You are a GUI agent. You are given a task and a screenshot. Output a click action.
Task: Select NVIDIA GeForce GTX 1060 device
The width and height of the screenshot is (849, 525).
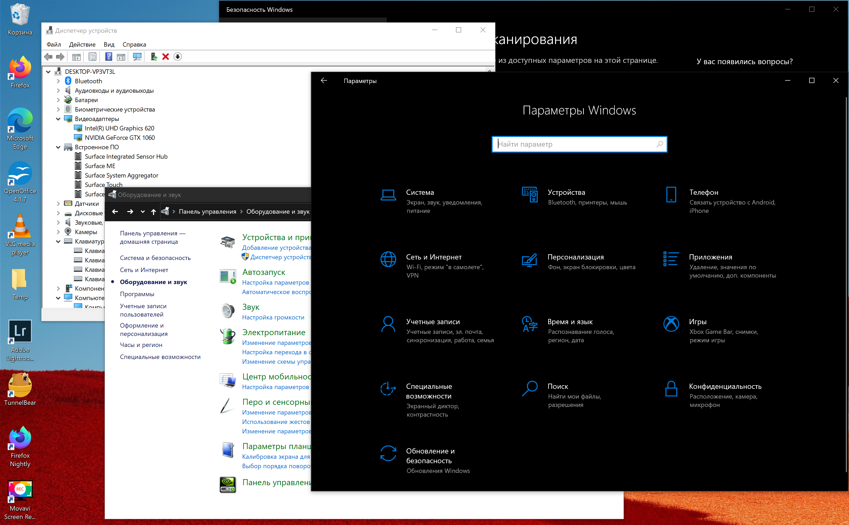(119, 137)
